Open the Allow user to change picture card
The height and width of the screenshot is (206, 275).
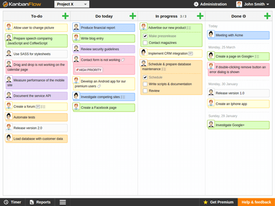point(36,27)
